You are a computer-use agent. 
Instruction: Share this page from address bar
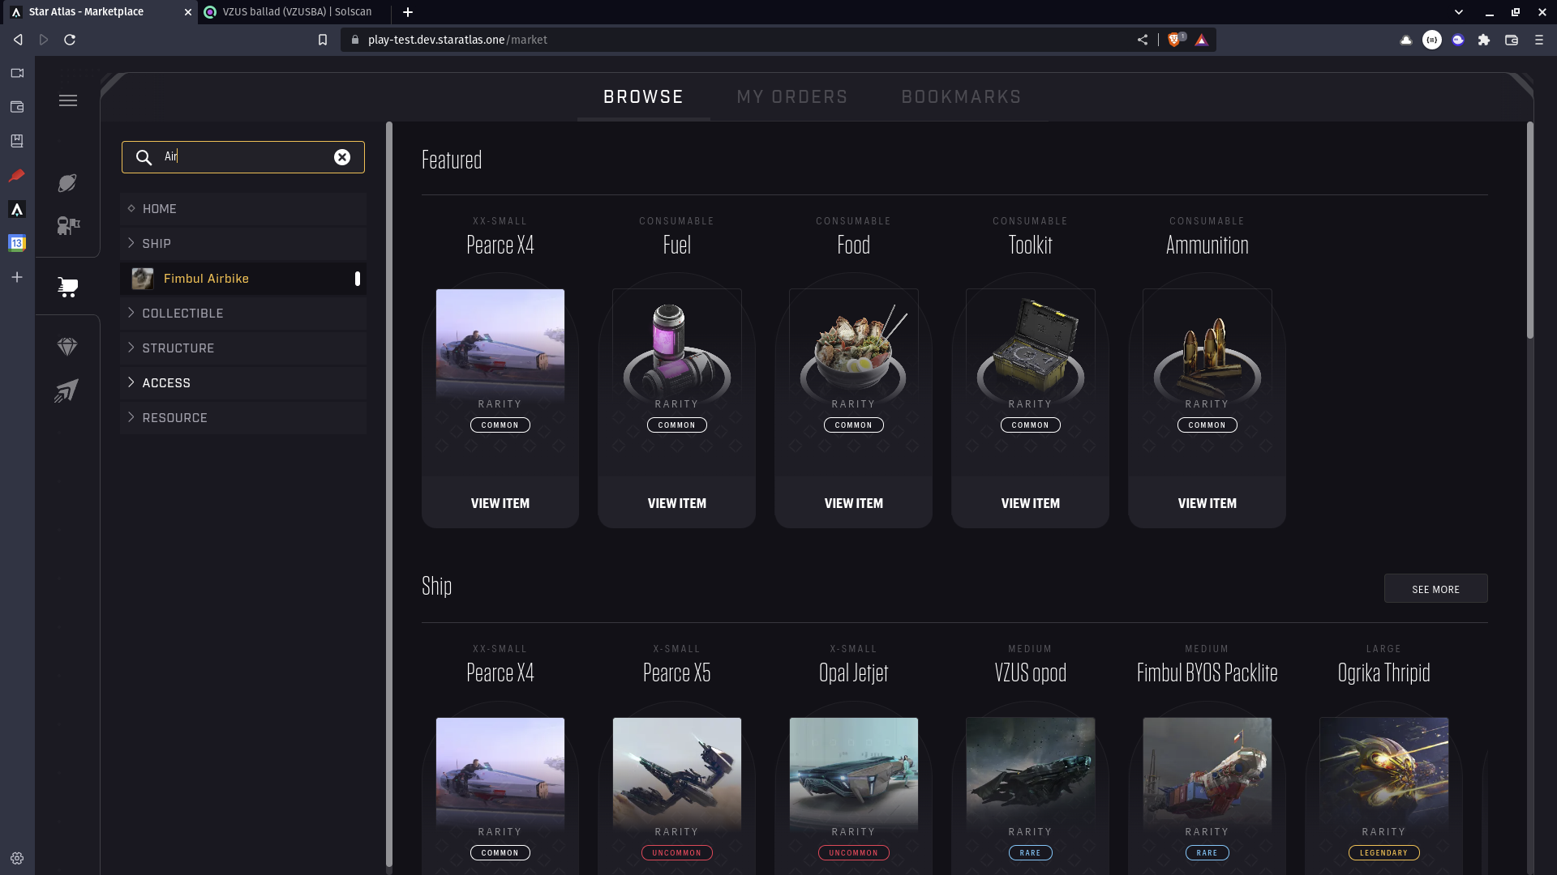click(1143, 40)
